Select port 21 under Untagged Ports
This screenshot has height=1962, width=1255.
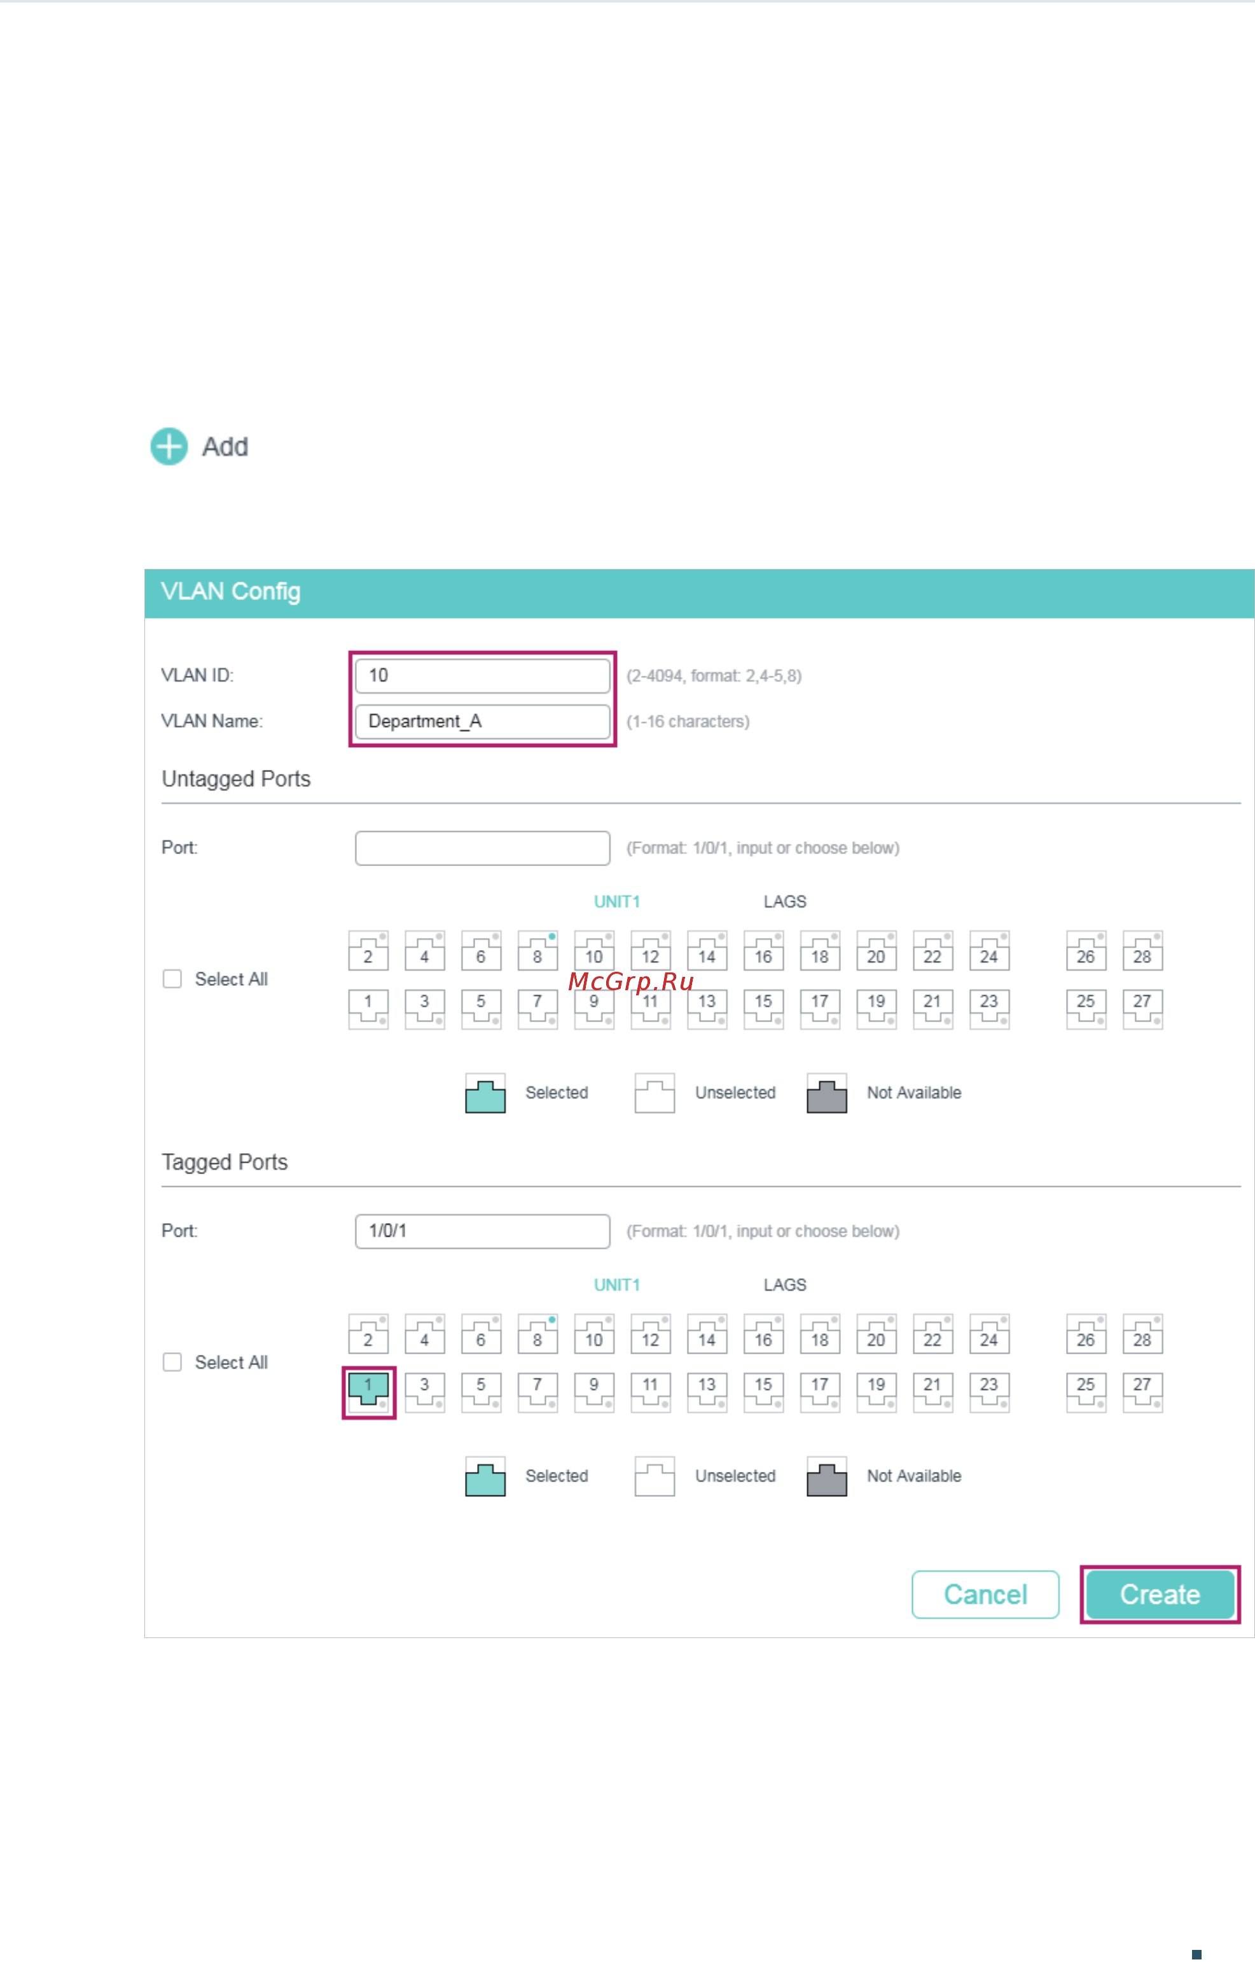(933, 1009)
